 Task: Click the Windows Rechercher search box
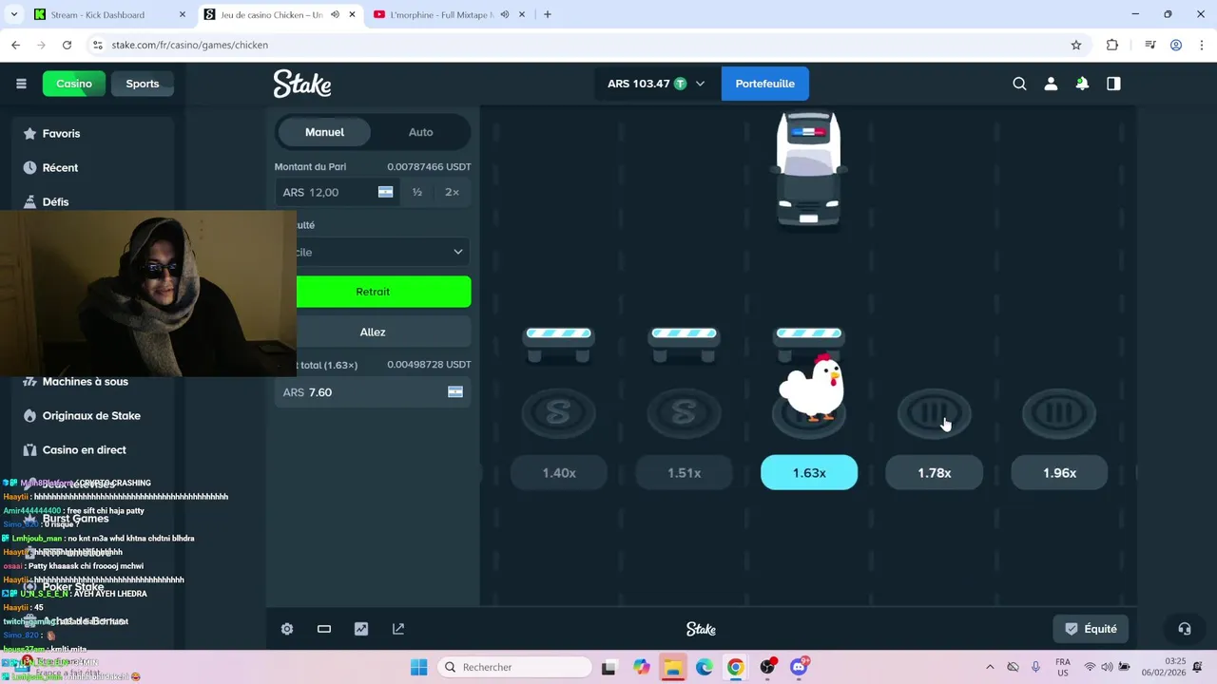click(513, 667)
